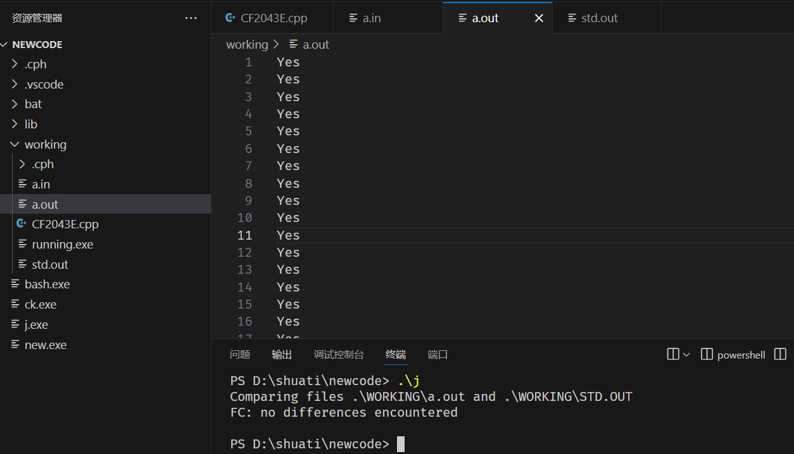Click the file icon on std.out tab

(x=572, y=18)
